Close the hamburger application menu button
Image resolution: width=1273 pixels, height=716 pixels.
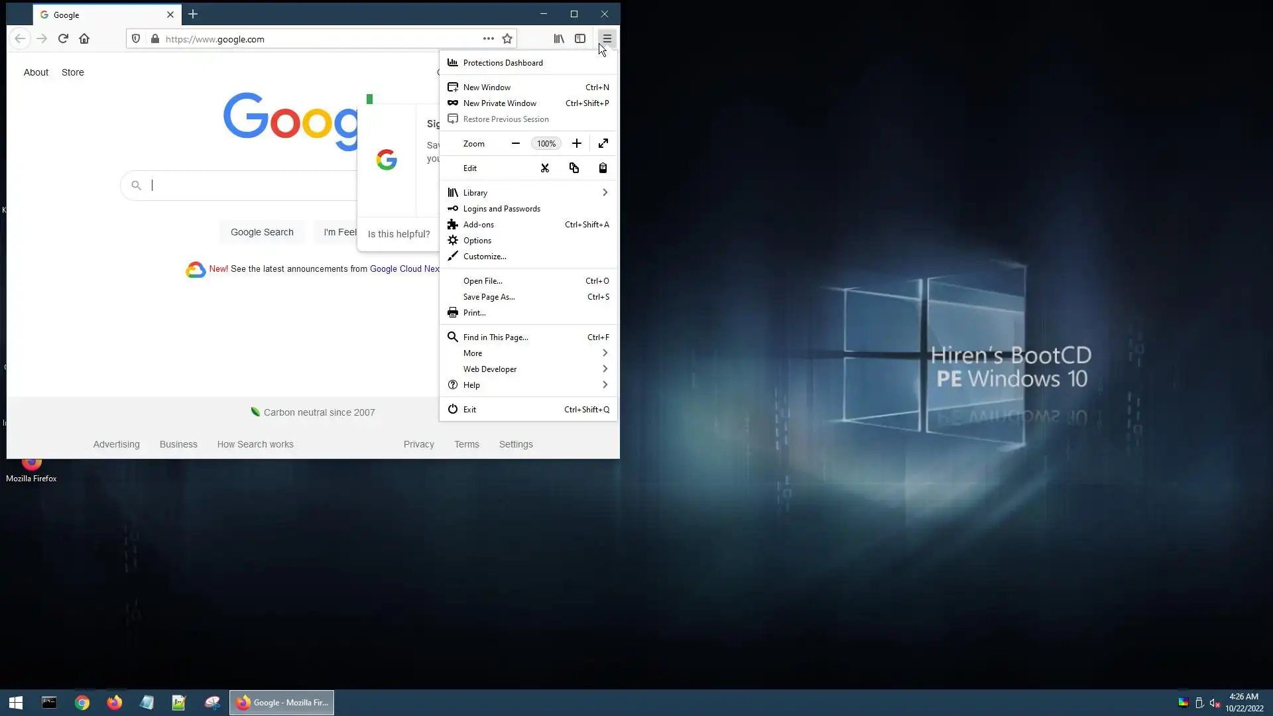coord(607,39)
